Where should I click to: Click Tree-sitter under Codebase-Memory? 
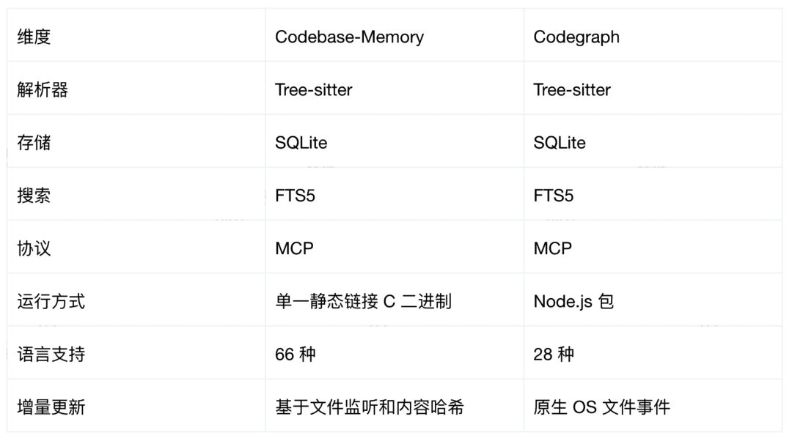(314, 90)
